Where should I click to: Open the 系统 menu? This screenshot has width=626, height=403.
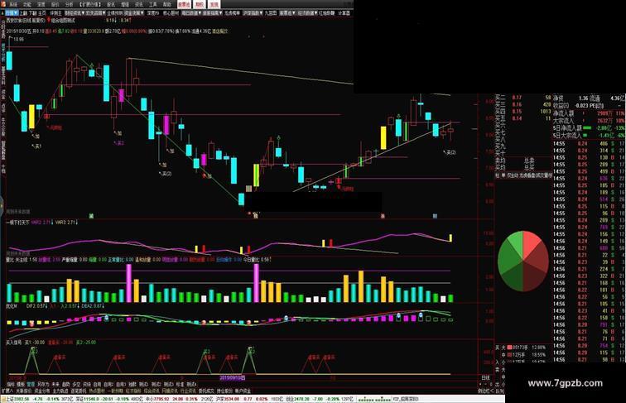(14, 4)
